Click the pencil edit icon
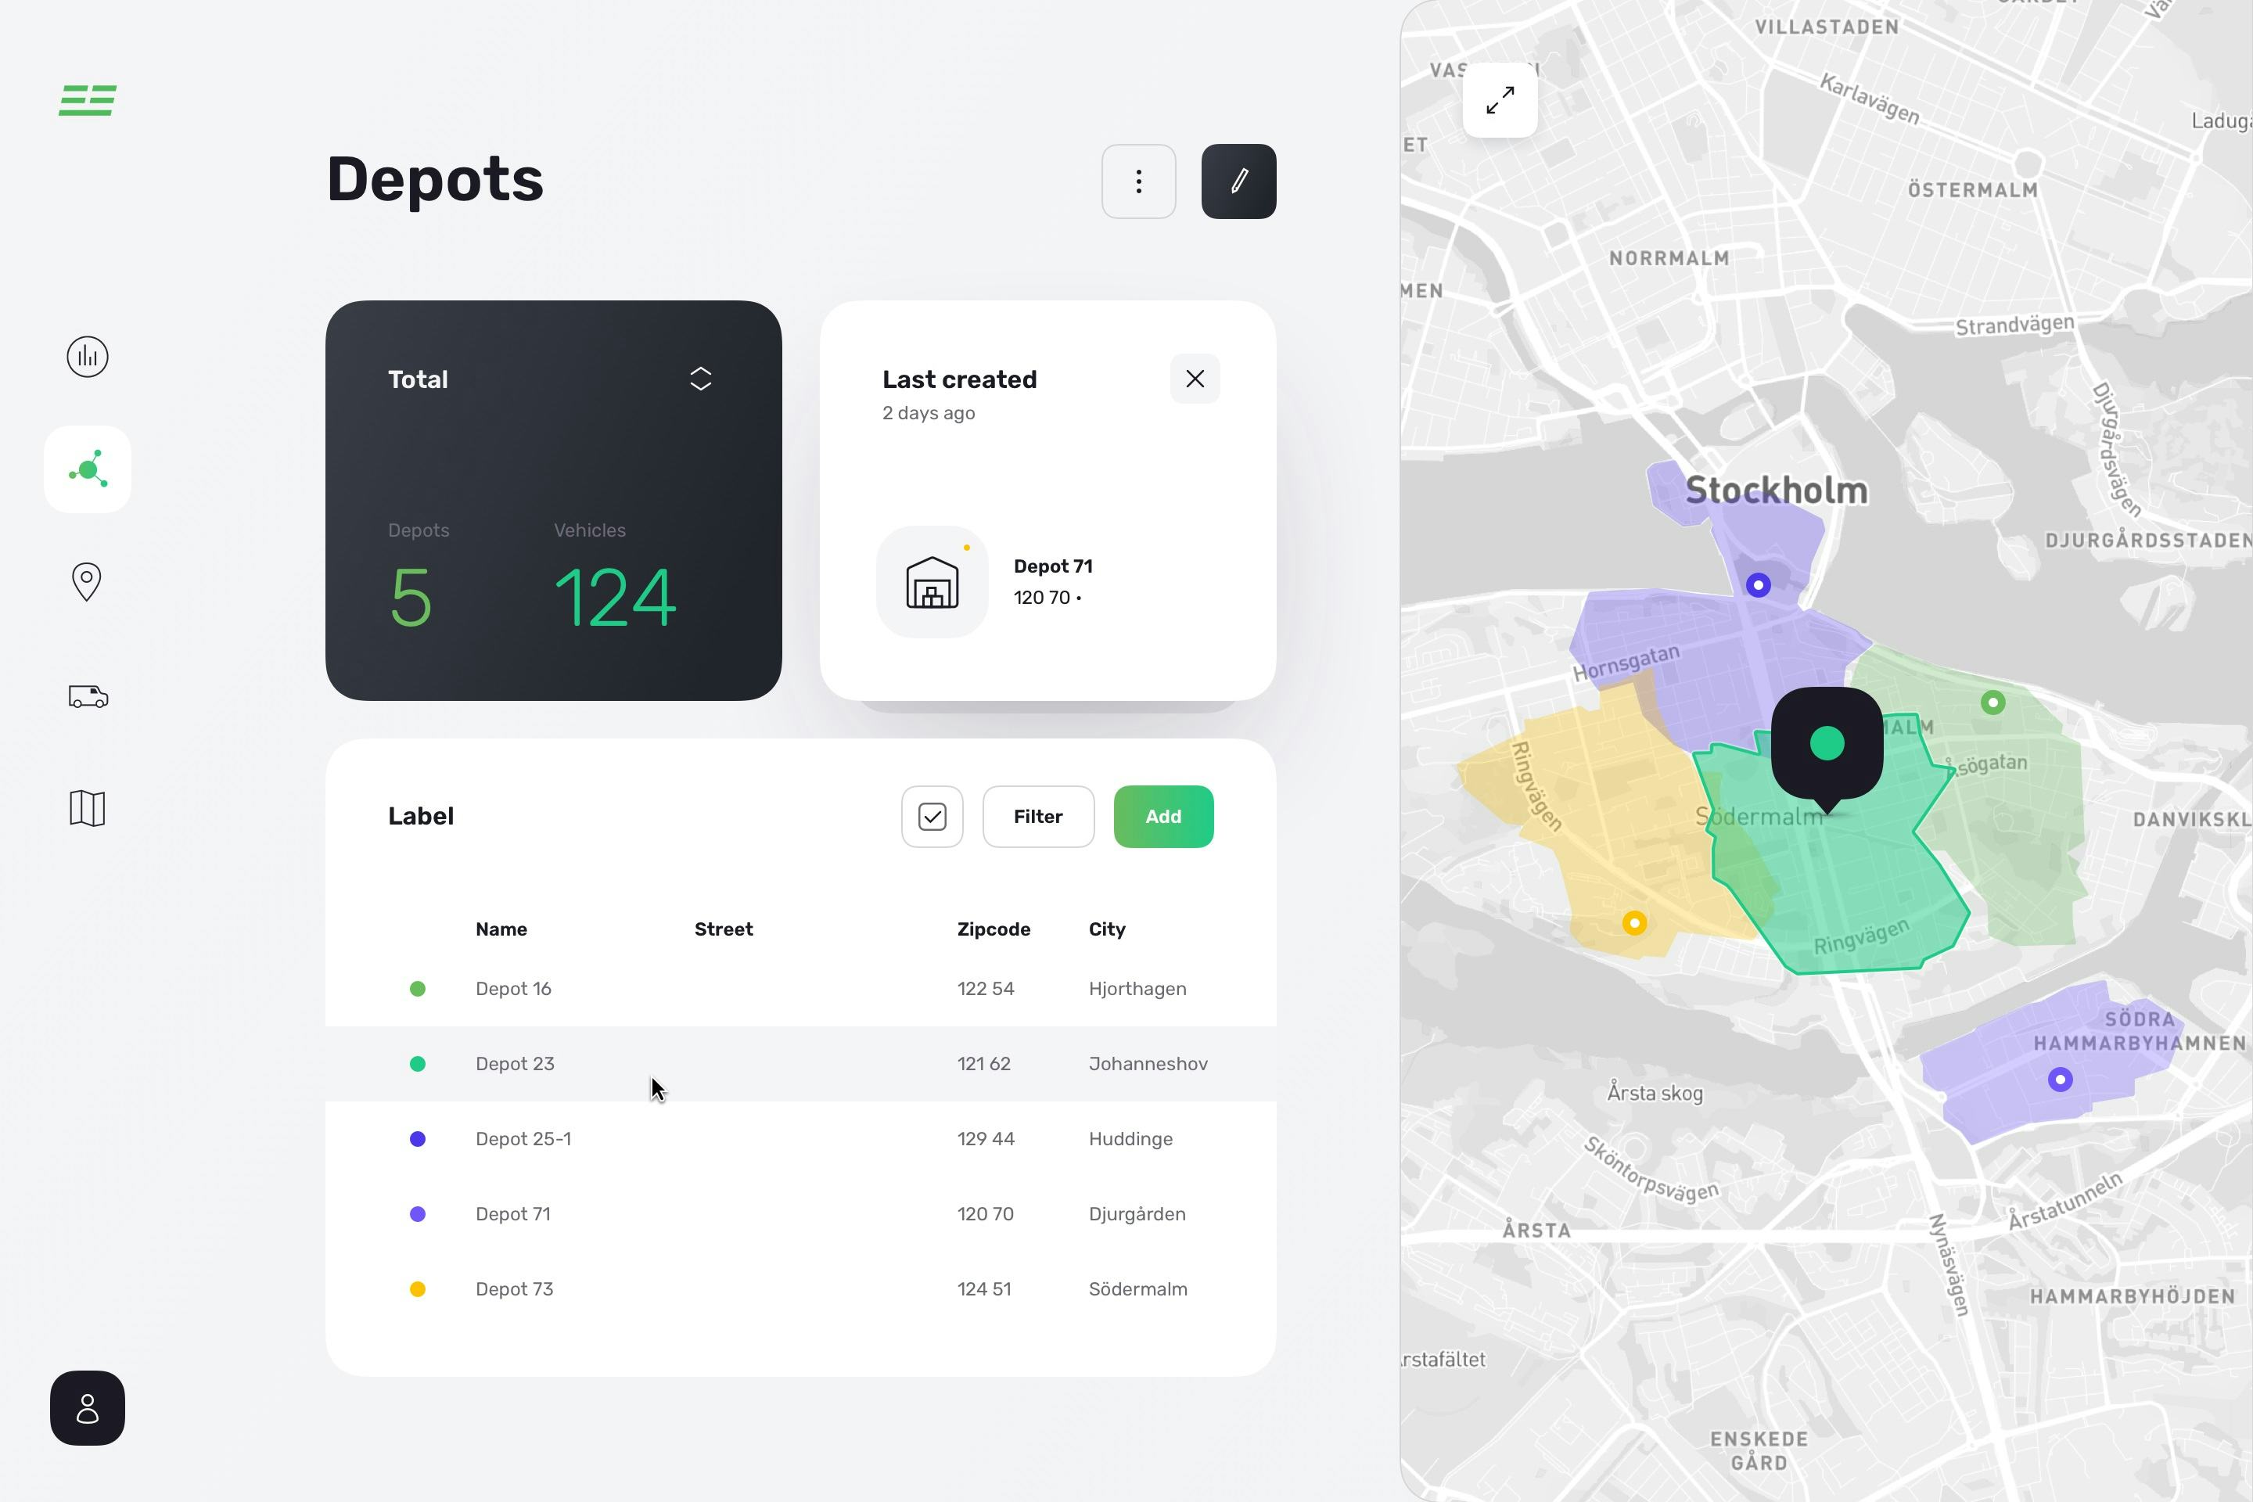Screen dimensions: 2253x1502 point(1238,181)
